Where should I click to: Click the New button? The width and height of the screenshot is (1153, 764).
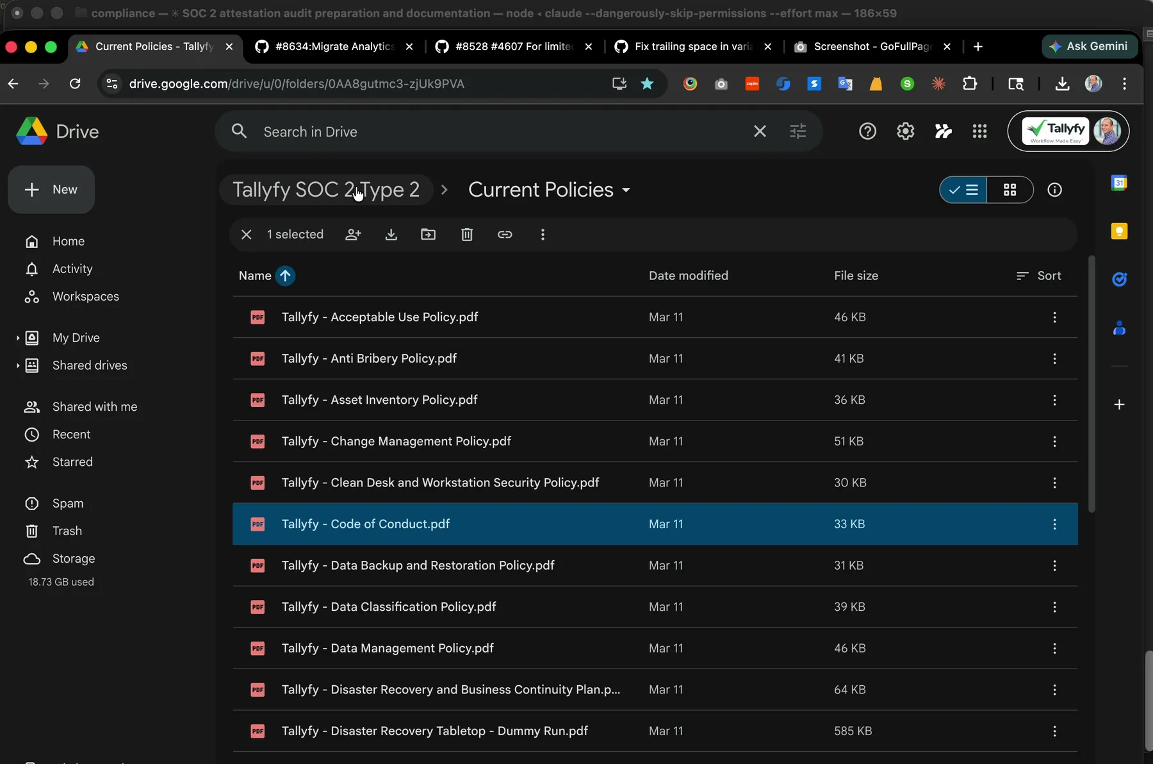click(51, 190)
